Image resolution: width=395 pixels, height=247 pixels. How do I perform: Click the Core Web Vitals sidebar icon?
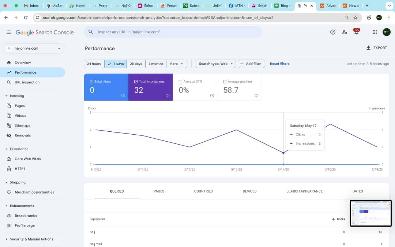(9, 159)
